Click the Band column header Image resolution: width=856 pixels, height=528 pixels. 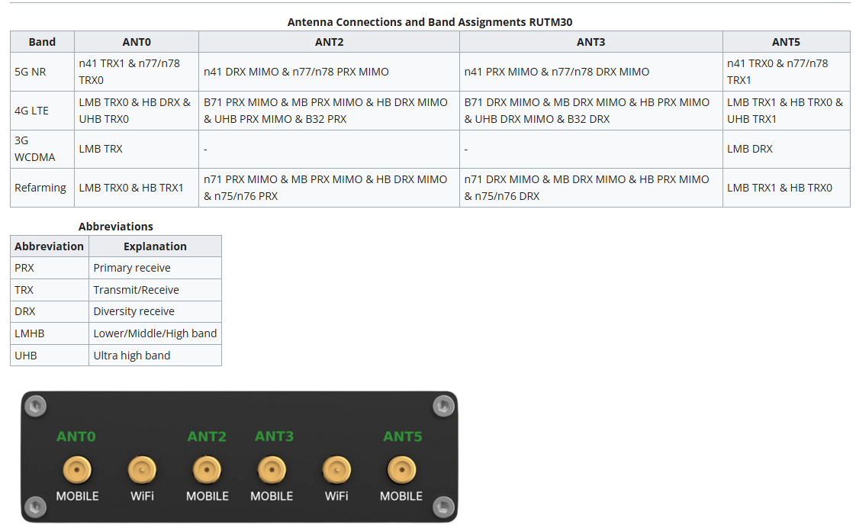tap(42, 42)
